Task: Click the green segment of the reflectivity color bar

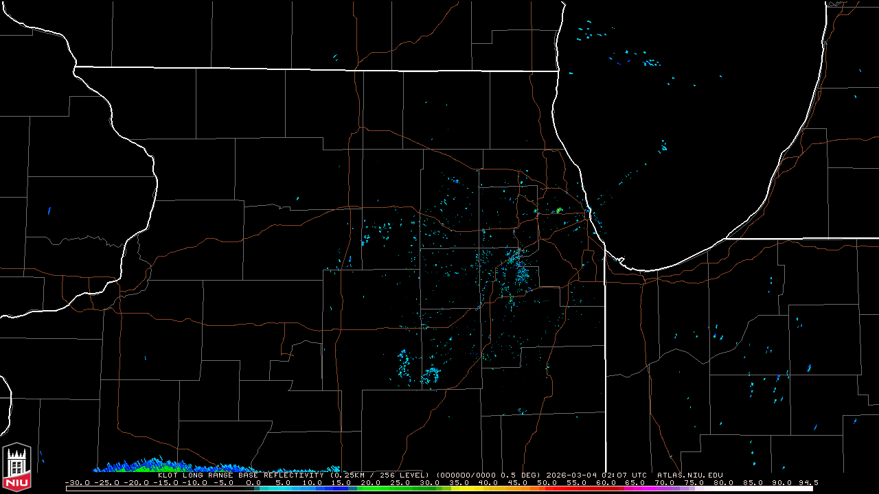Action: (x=385, y=488)
